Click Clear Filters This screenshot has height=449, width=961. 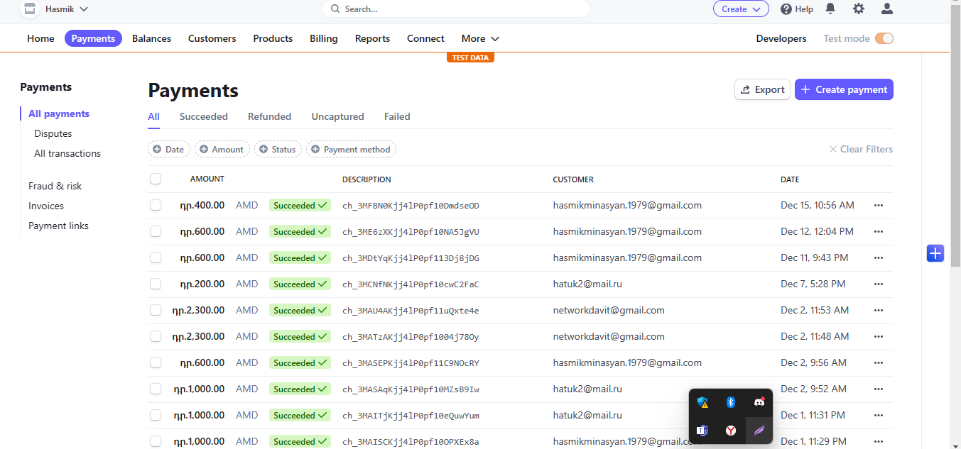tap(861, 149)
